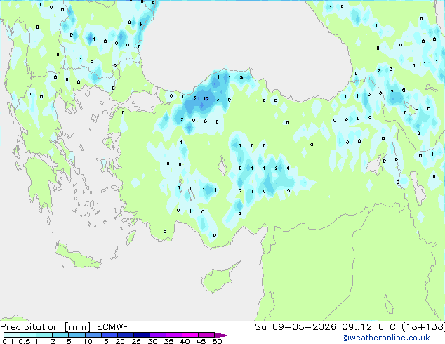Select the 20–25 mm legend swatch
This screenshot has width=445, height=344.
[125, 335]
